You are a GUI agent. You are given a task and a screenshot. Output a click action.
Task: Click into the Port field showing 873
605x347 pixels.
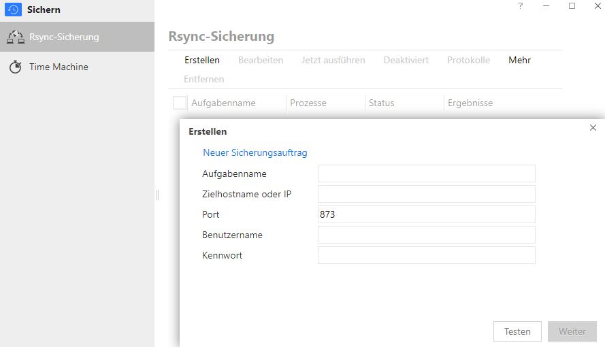point(426,214)
